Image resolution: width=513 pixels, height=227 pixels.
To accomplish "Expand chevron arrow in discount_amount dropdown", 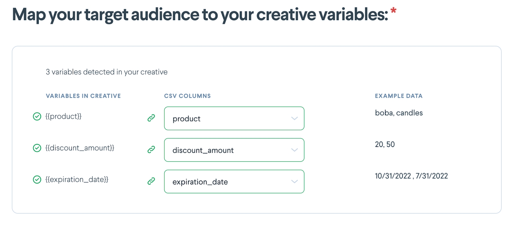I will point(294,150).
